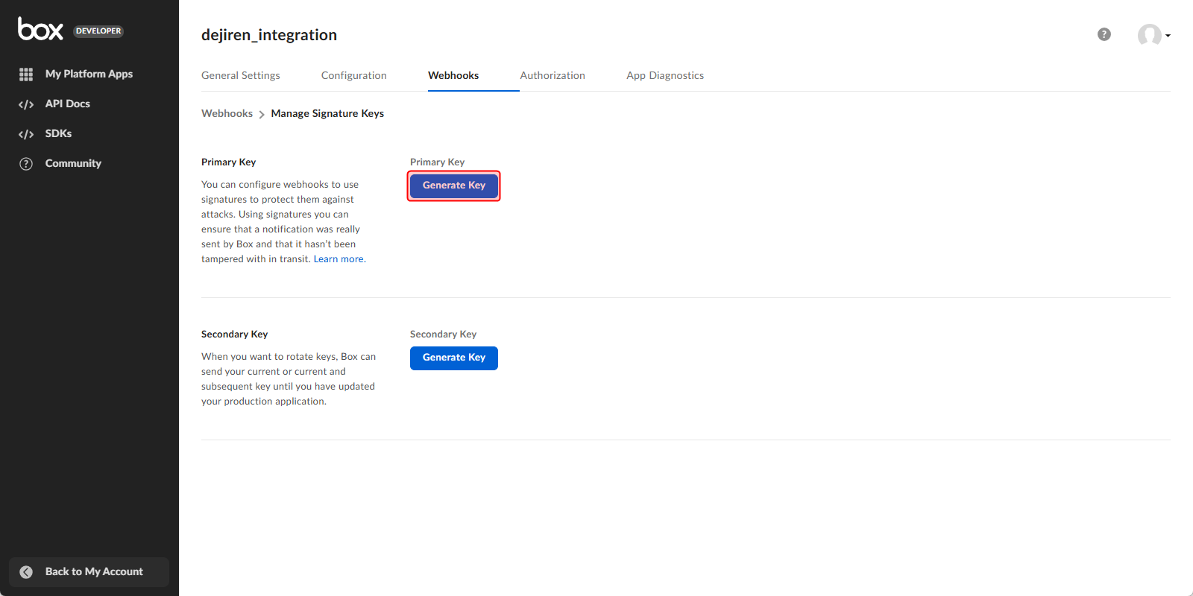The width and height of the screenshot is (1193, 596).
Task: Click the dejiren_integration app title
Action: pyautogui.click(x=269, y=35)
